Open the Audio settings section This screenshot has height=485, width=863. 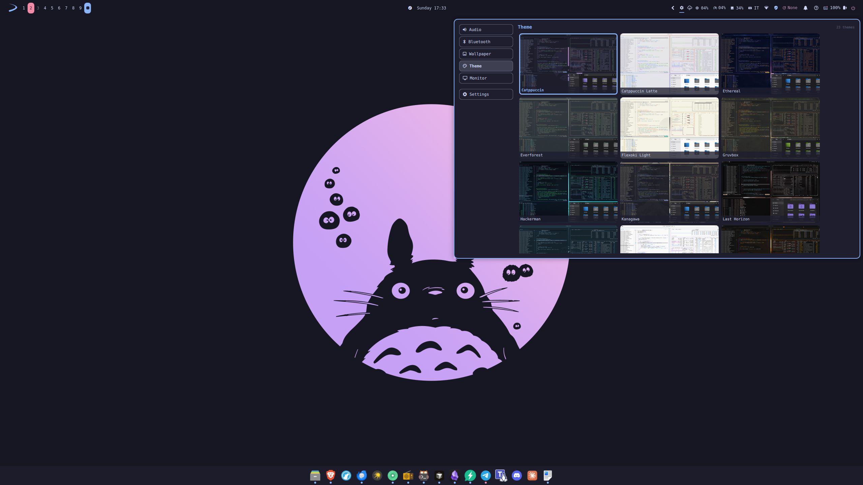point(486,30)
